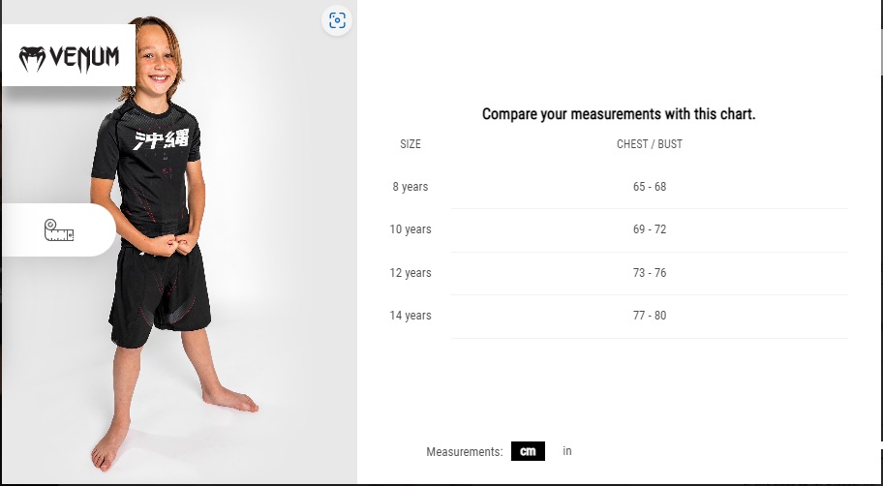Click the Measurements: label text
The width and height of the screenshot is (883, 486).
coord(465,452)
